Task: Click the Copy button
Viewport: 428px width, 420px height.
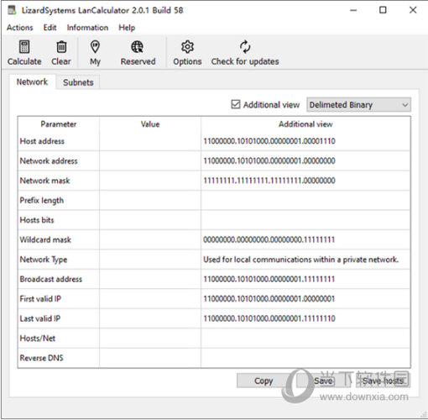Action: coord(264,381)
